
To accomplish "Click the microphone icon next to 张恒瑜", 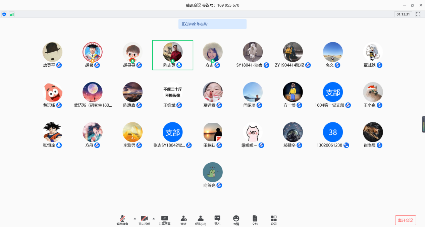I will (59, 145).
